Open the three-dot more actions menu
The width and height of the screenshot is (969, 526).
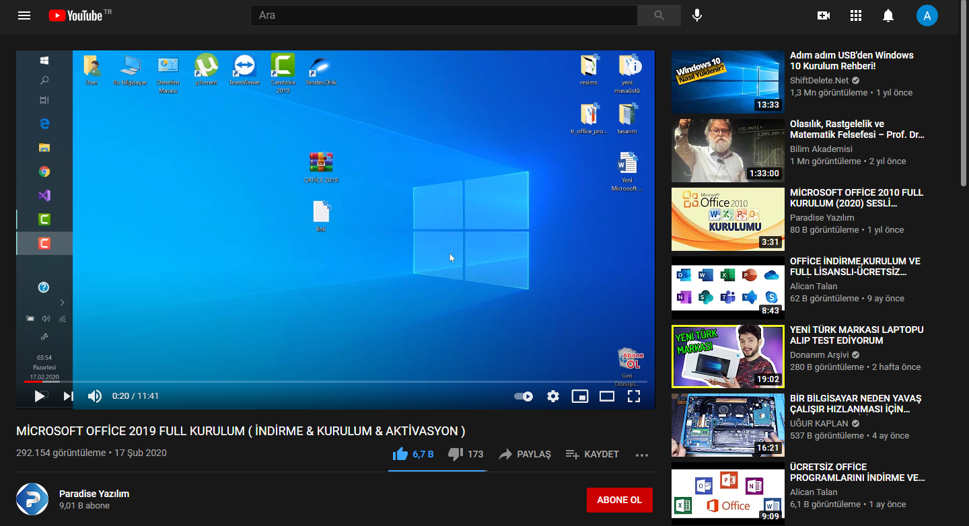pos(642,455)
